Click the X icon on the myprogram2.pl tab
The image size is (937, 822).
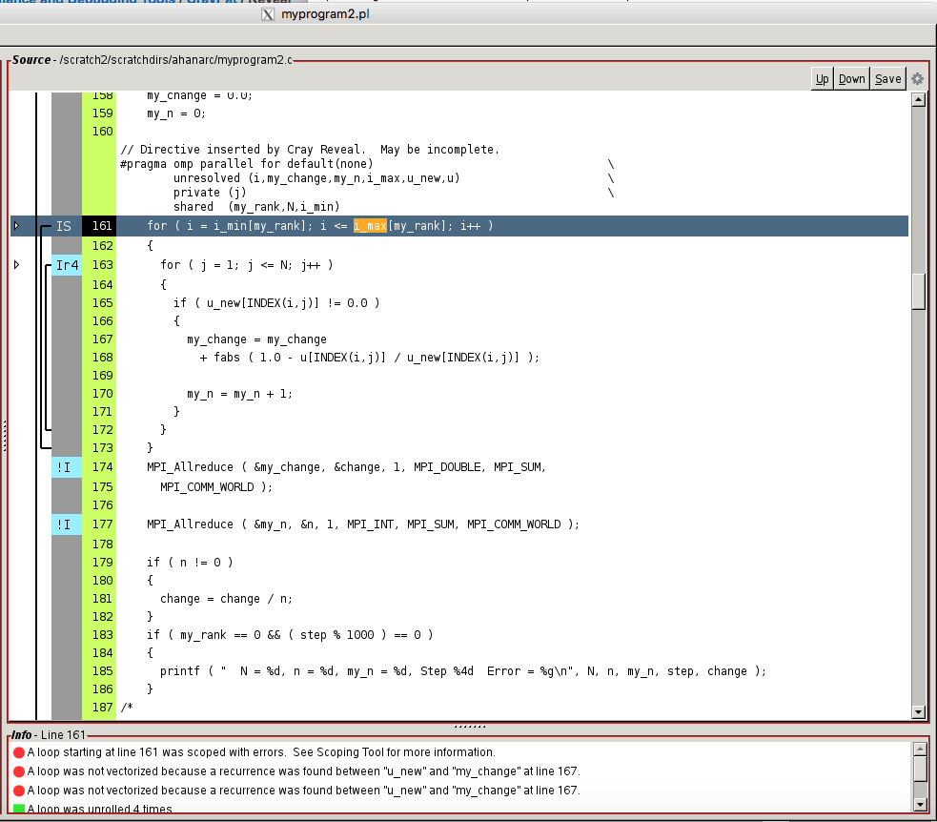pos(268,14)
